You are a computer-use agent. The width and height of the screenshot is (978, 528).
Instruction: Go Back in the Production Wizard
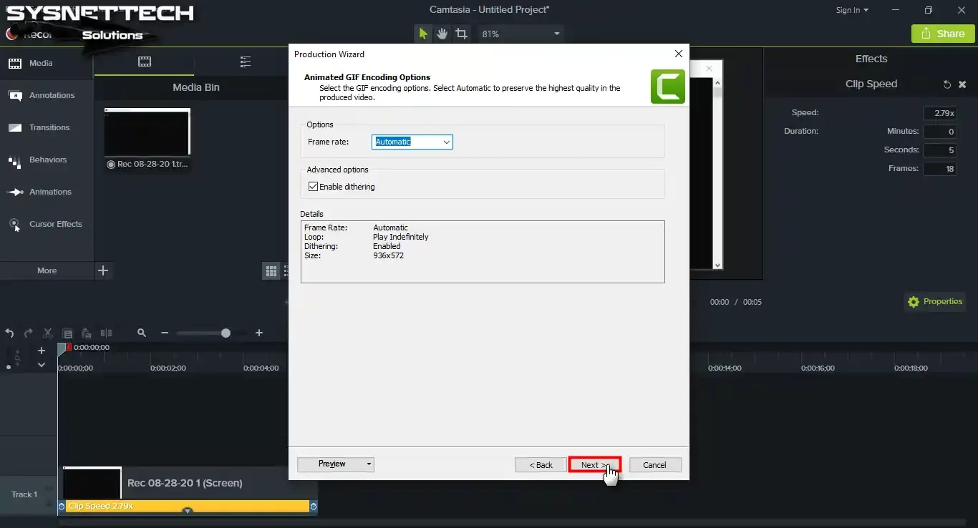[541, 465]
